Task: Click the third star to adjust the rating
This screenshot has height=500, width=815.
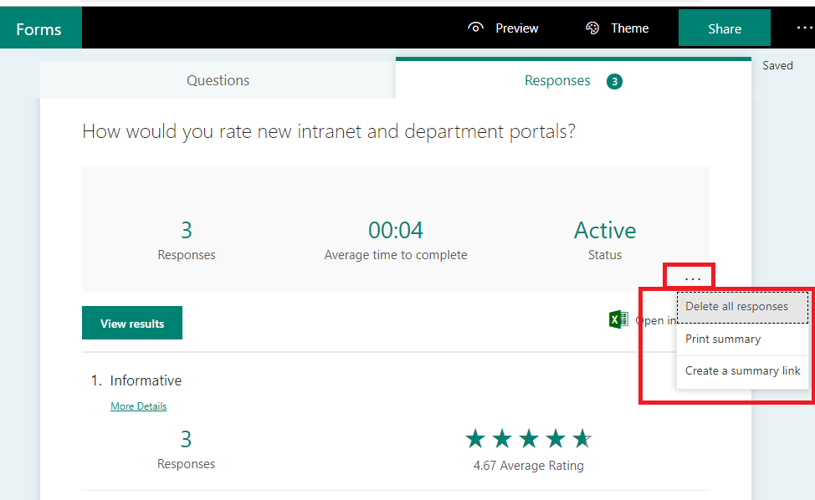Action: coord(529,437)
